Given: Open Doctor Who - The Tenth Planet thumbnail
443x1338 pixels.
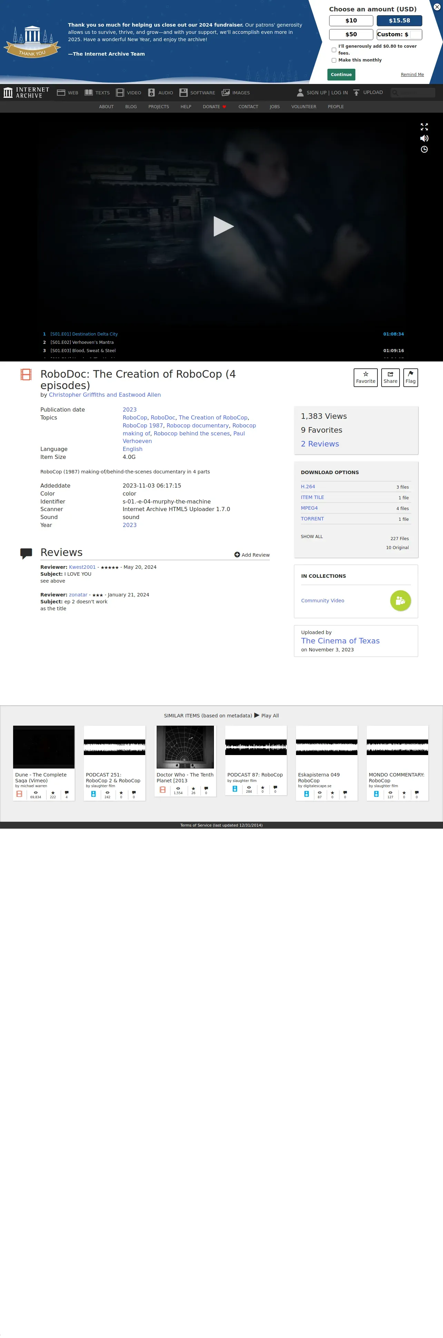Looking at the screenshot, I should coord(185,747).
